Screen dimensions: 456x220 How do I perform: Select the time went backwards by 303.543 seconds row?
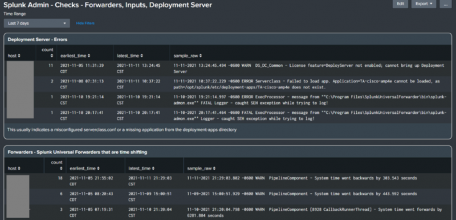pyautogui.click(x=228, y=181)
